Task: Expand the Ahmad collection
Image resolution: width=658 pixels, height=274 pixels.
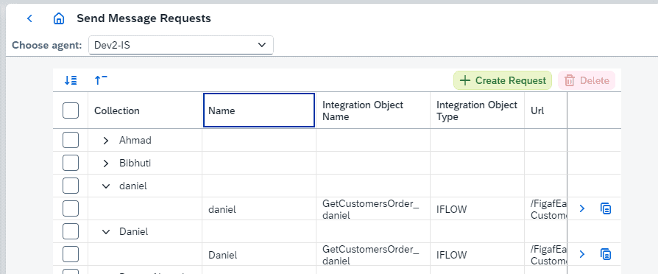Action: click(x=106, y=141)
